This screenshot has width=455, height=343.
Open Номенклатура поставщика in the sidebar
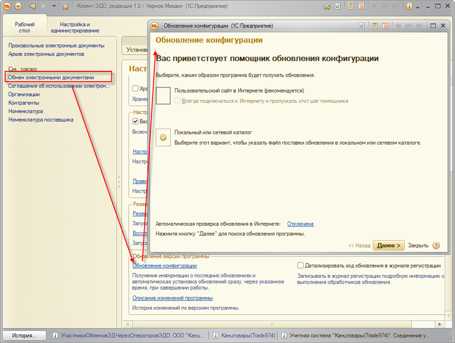tap(41, 119)
